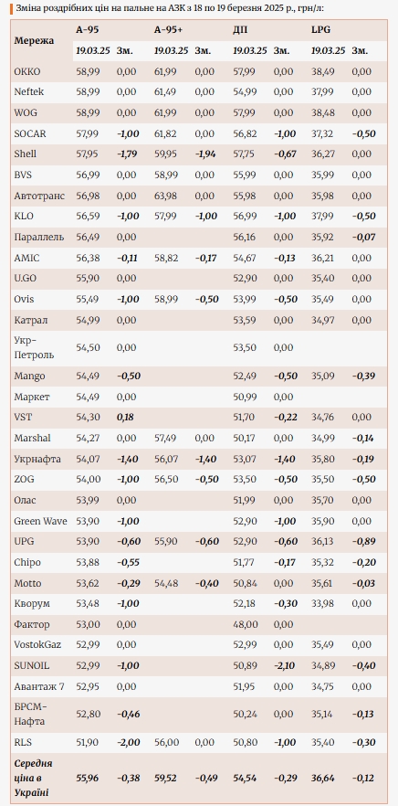Click the LPG column header

point(320,30)
